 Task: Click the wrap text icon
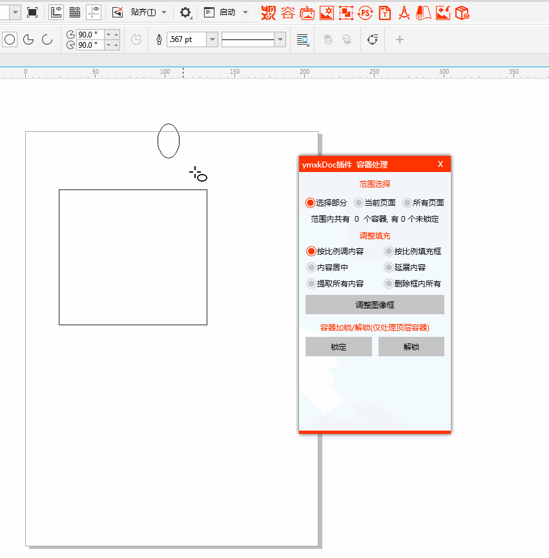point(302,39)
